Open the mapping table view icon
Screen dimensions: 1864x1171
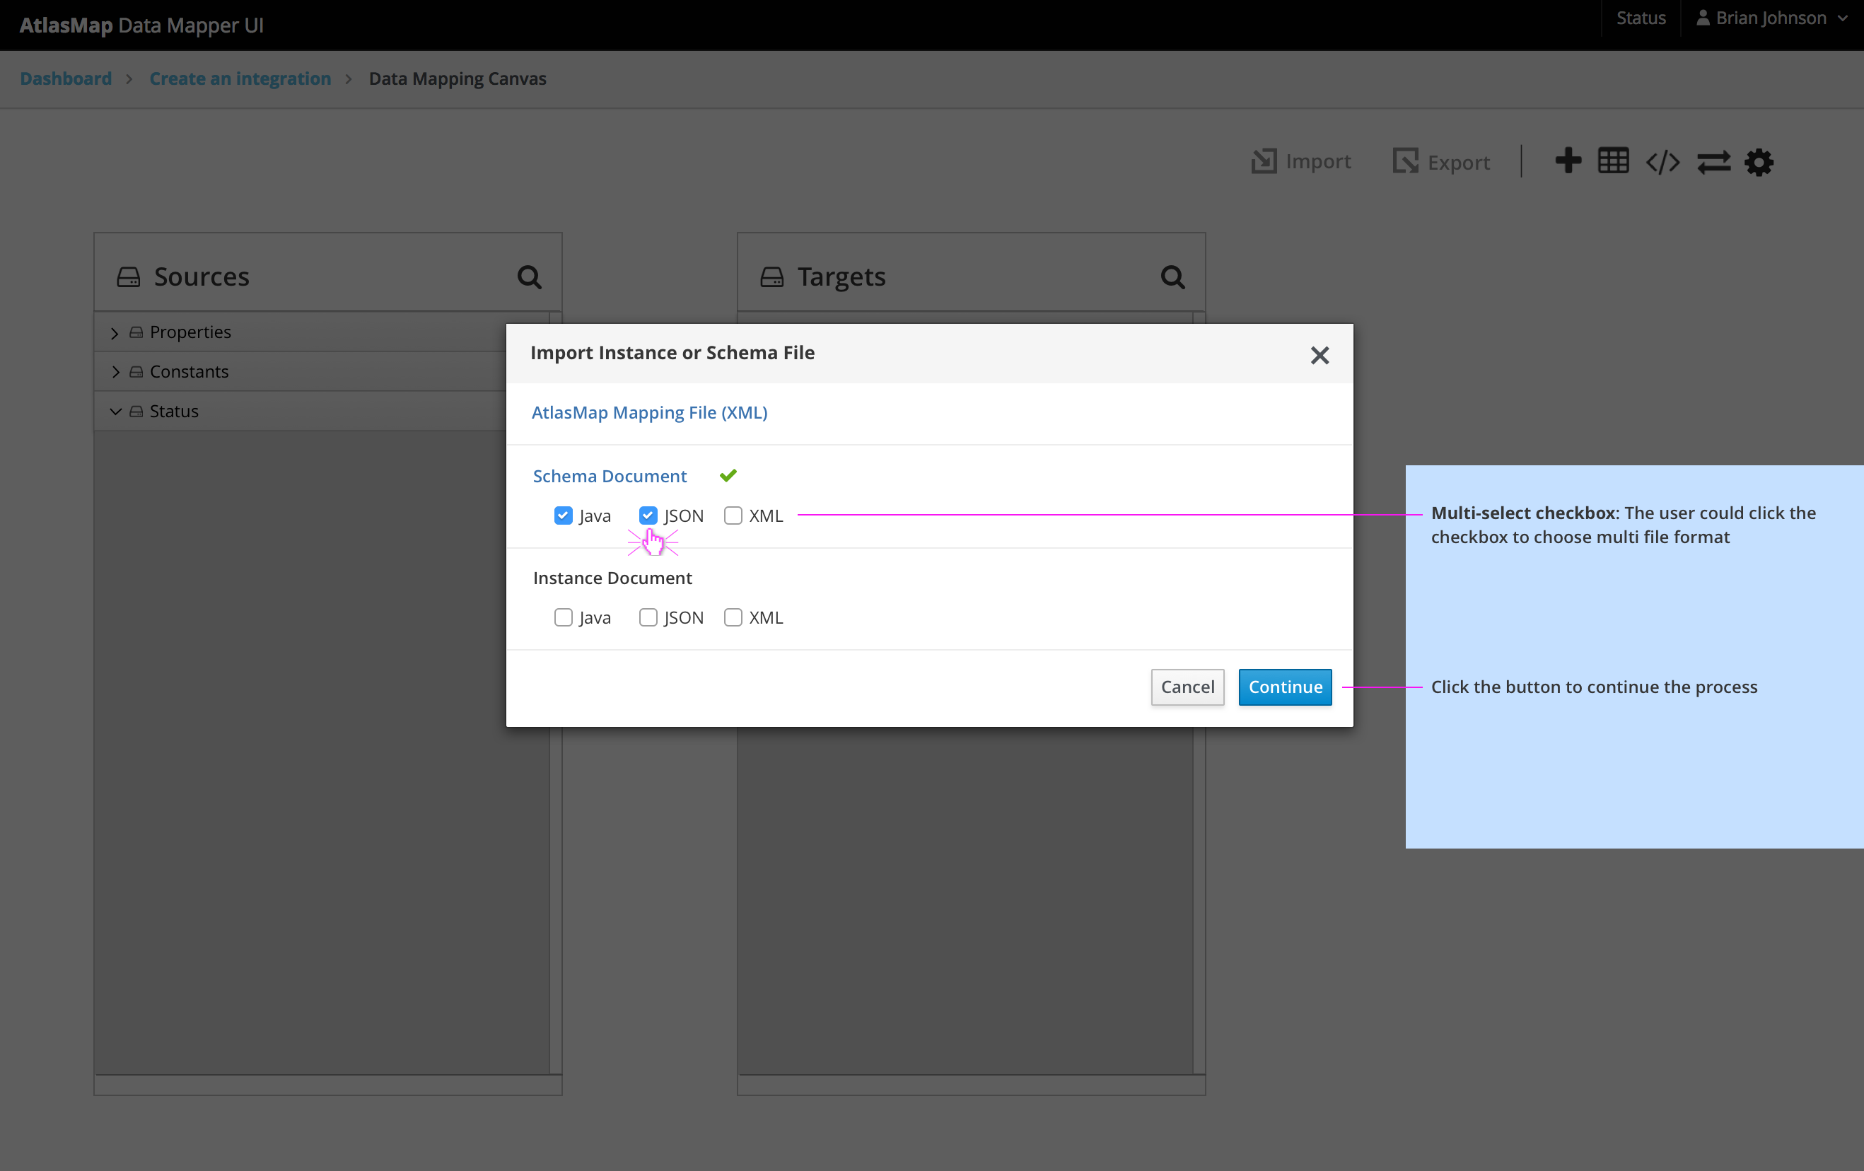point(1614,161)
